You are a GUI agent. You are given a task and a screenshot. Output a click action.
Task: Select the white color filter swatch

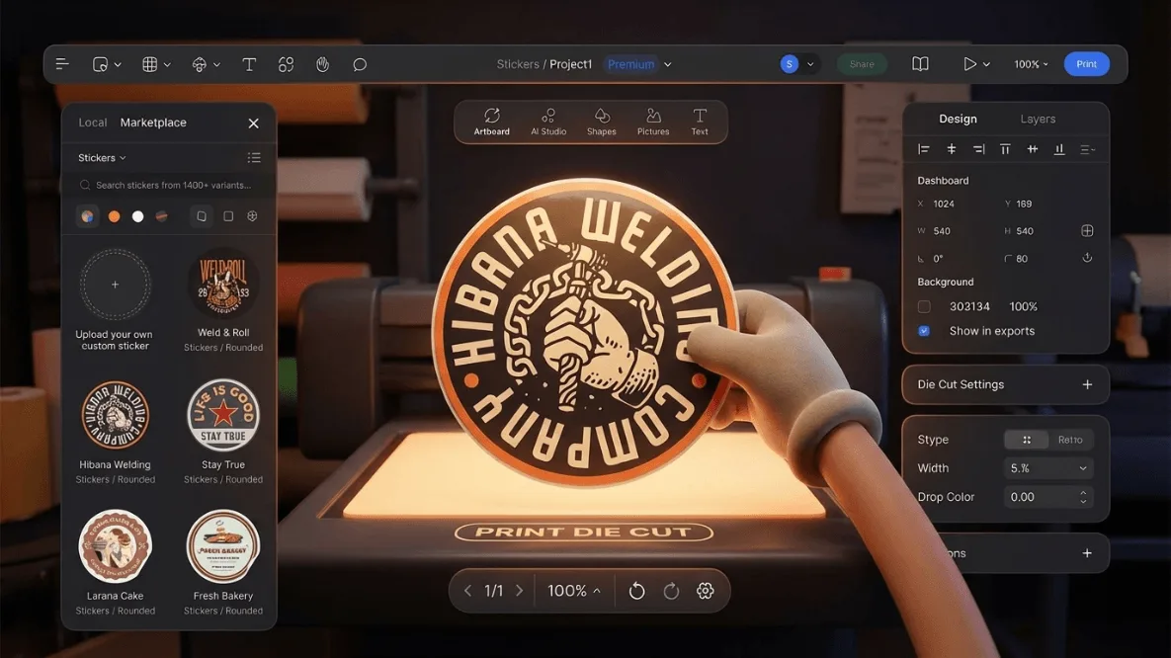tap(137, 216)
